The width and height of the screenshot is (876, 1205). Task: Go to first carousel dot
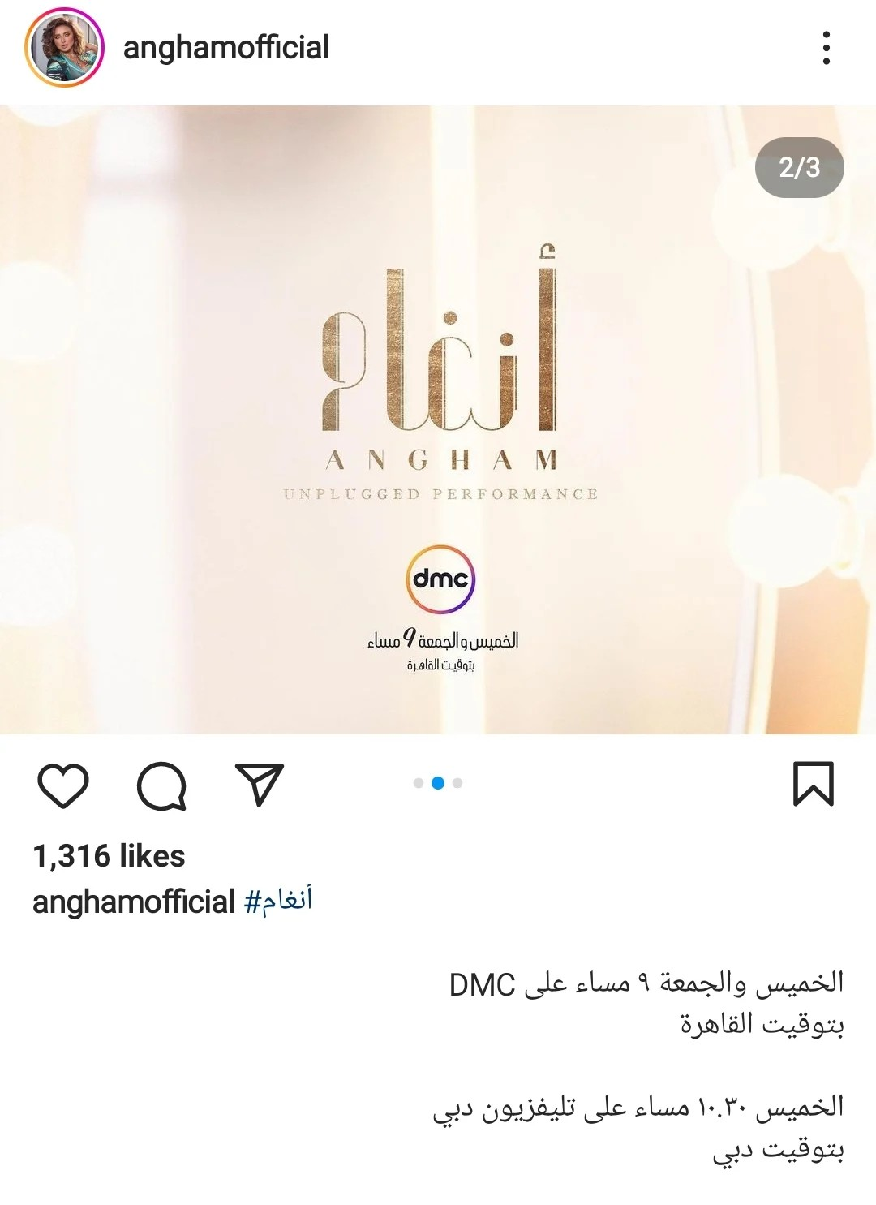pos(419,783)
